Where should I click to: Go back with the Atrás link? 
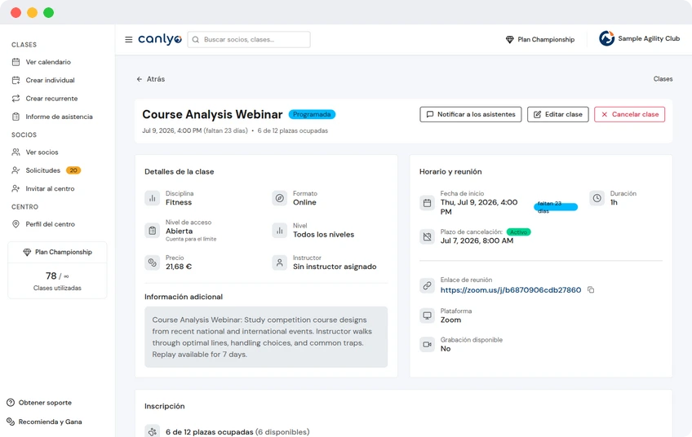point(150,79)
